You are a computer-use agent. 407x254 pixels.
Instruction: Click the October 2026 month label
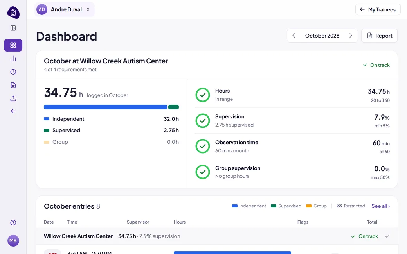(322, 36)
